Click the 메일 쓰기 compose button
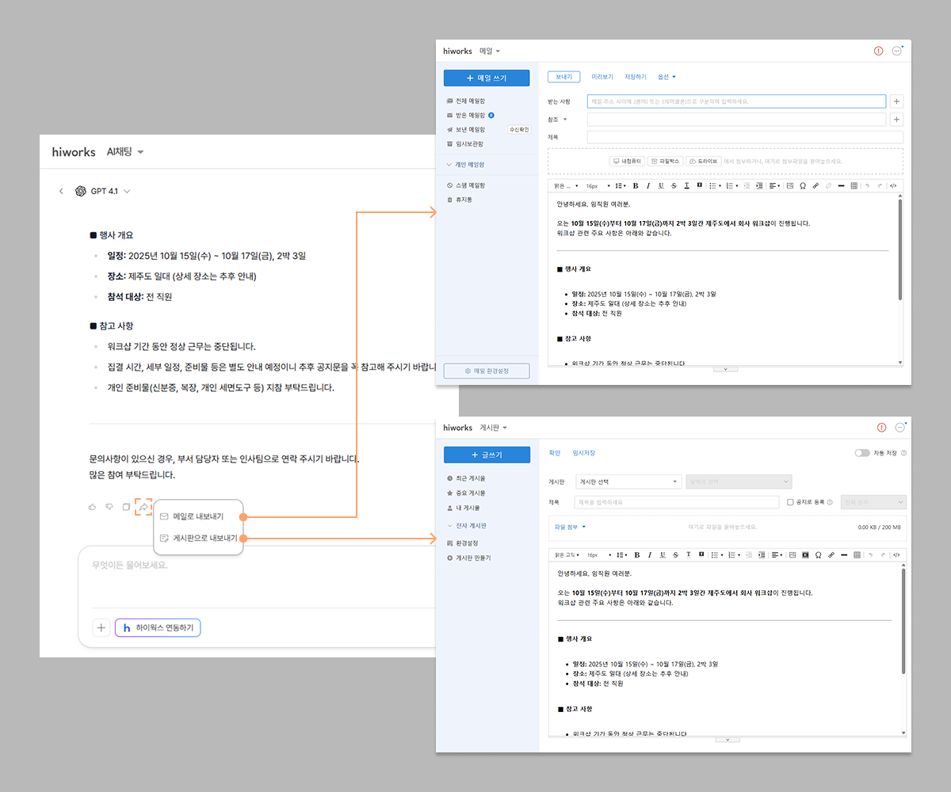Viewport: 951px width, 792px height. coord(487,78)
